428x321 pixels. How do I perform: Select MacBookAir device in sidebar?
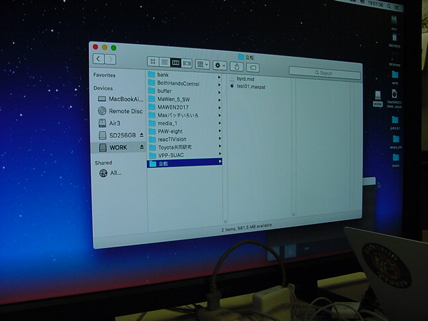coord(120,99)
